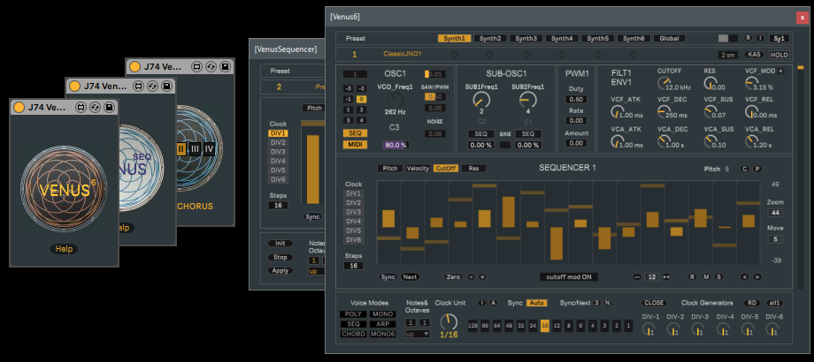
Task: Open the cutoff mod ON dropdown
Action: tap(568, 276)
